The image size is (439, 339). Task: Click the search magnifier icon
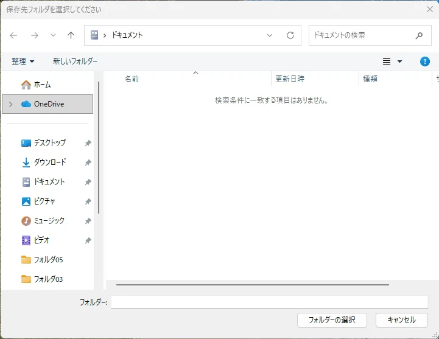[419, 35]
